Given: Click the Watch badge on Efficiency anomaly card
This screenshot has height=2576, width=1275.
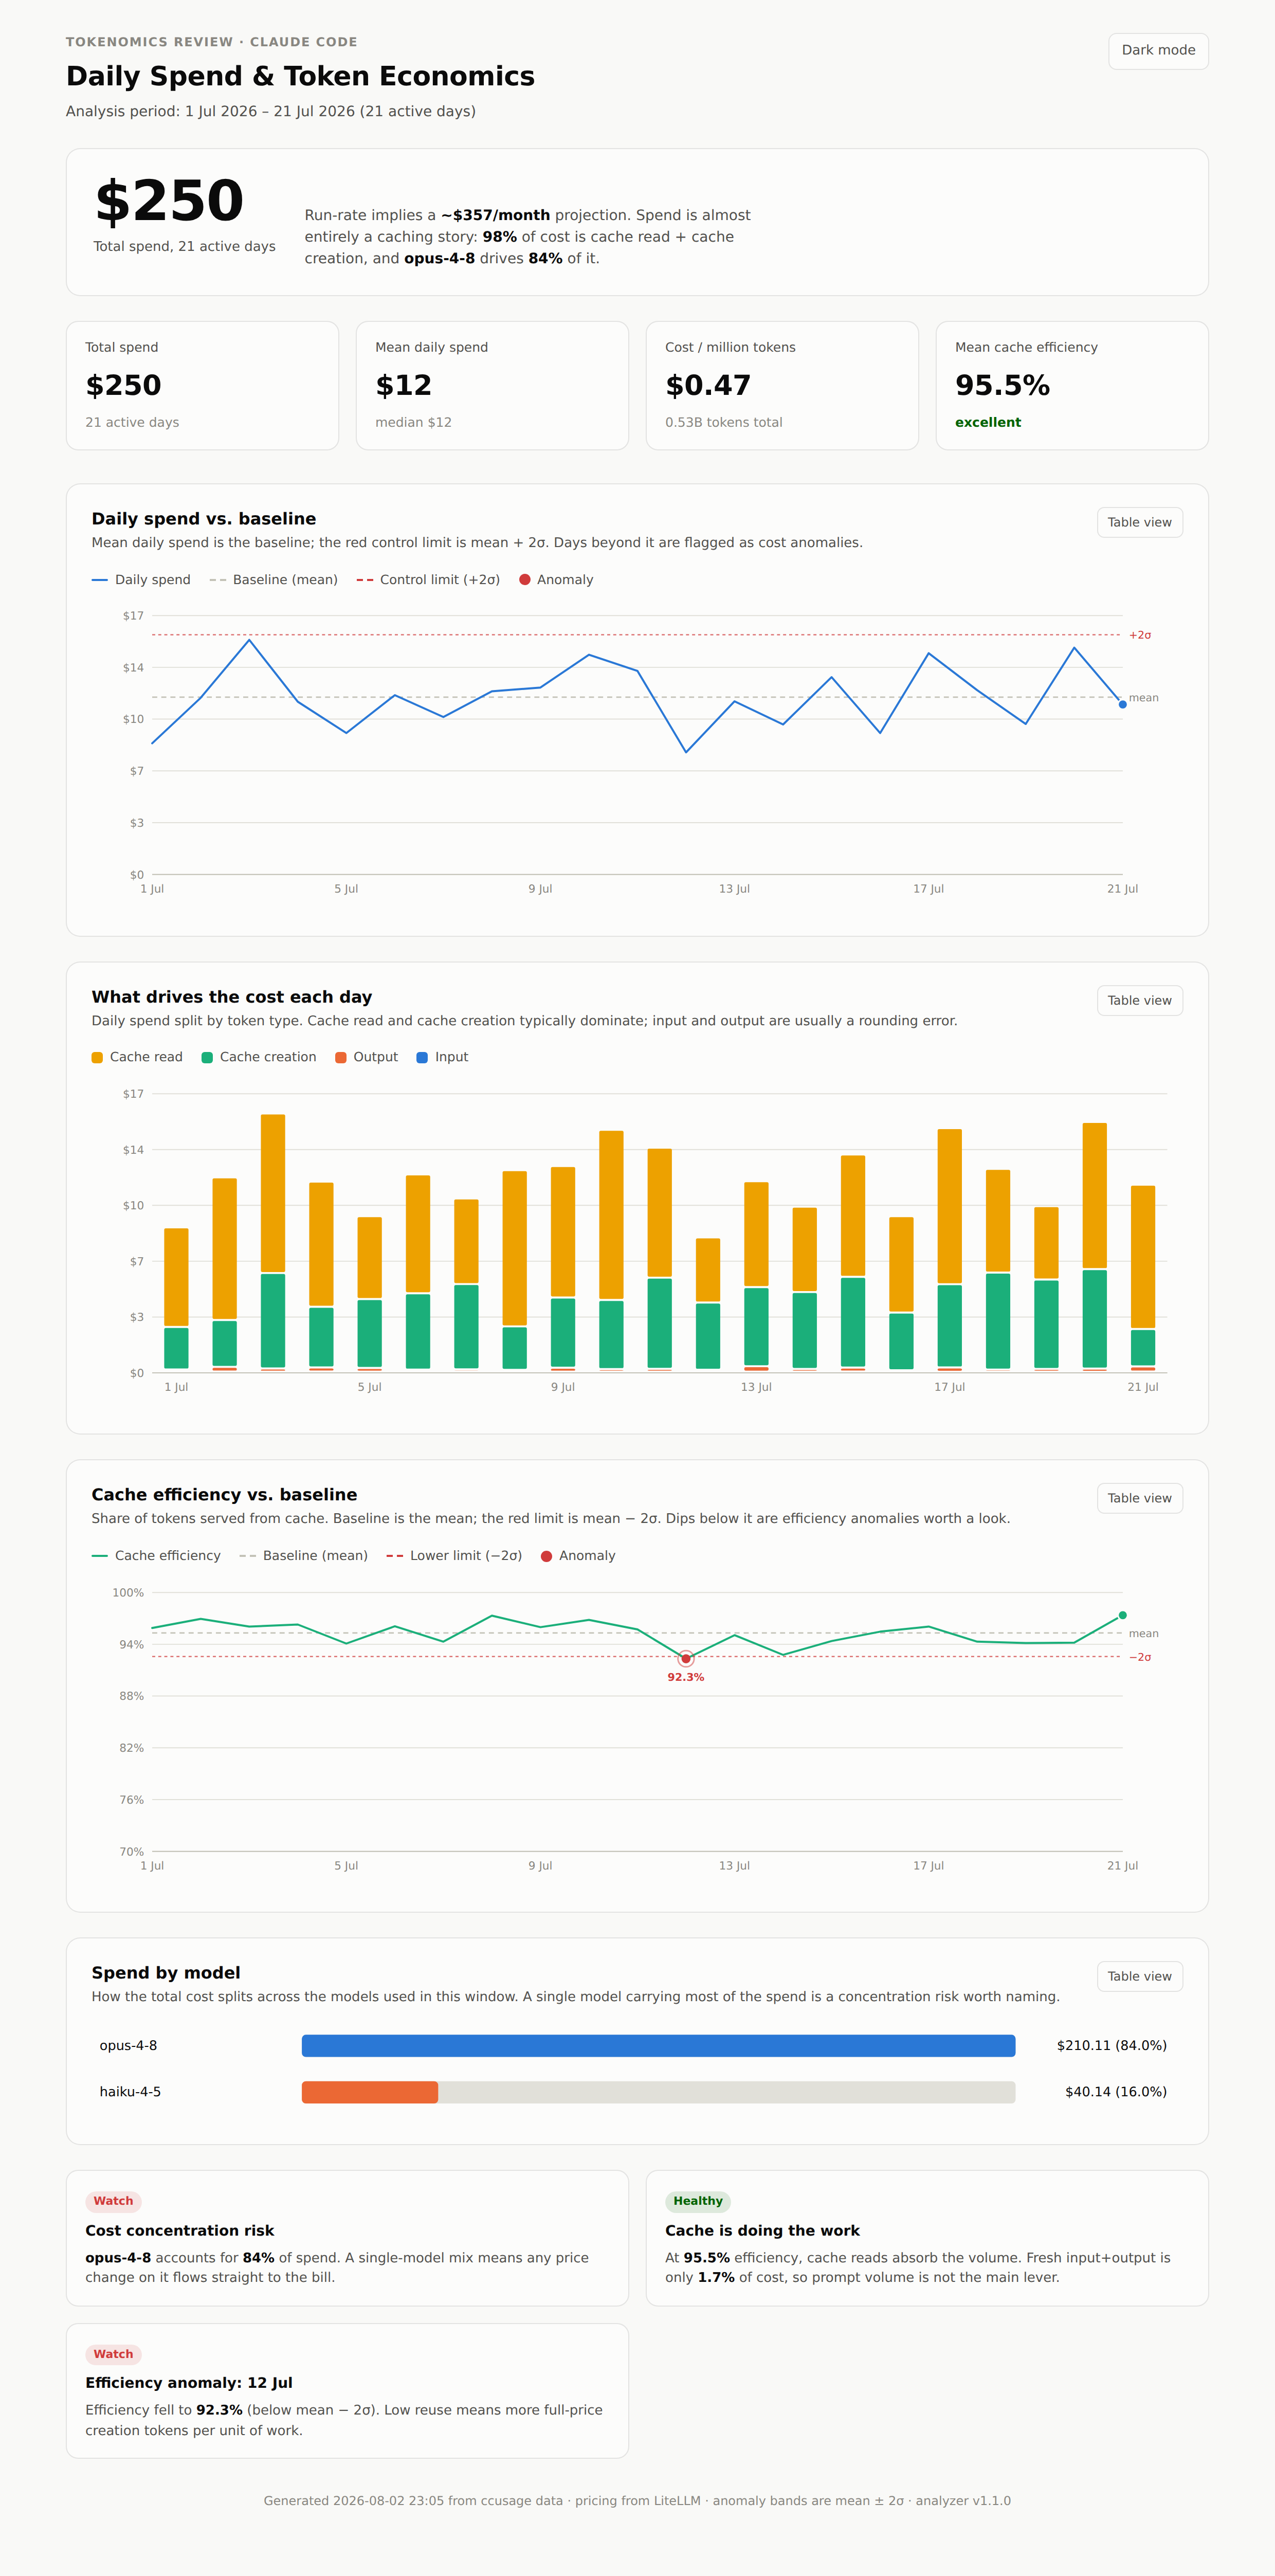Looking at the screenshot, I should pyautogui.click(x=113, y=2354).
